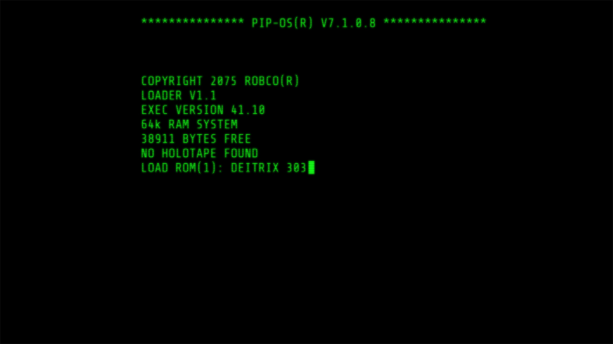The width and height of the screenshot is (613, 344).
Task: Click the LOADER V1.1 line
Action: [x=179, y=96]
